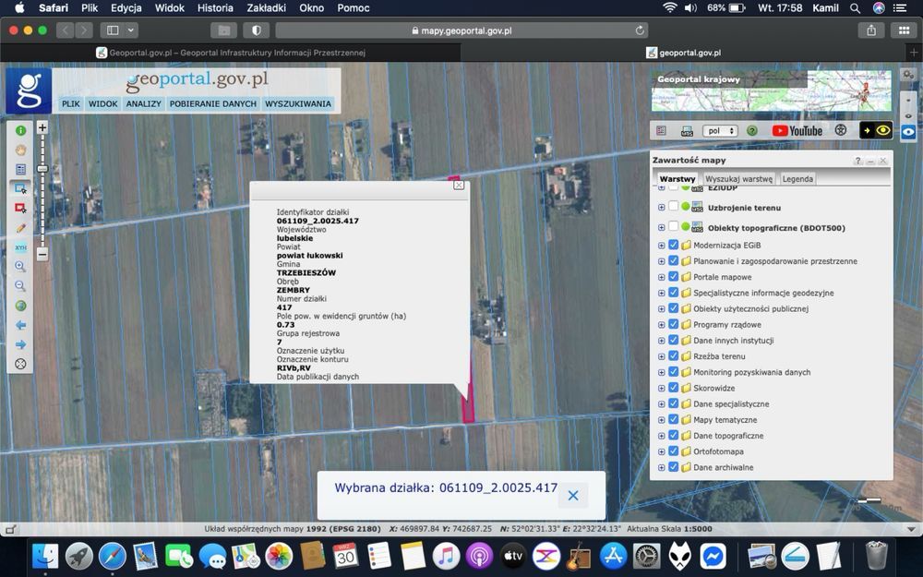Click the zoom-in magnifier tool
The height and width of the screenshot is (577, 923).
click(x=20, y=267)
